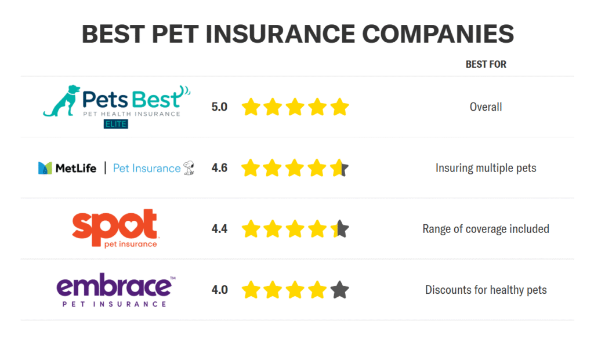
Task: Click the Snoopy icon beside Pet Insurance
Action: pos(189,167)
